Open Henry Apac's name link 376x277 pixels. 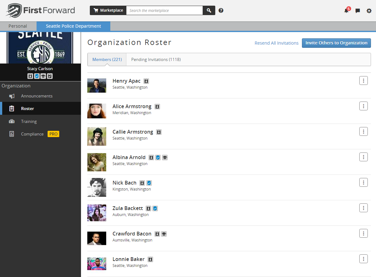point(126,81)
